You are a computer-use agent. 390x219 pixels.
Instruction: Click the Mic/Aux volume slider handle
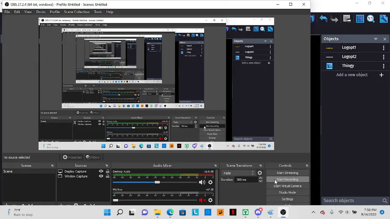(x=115, y=200)
